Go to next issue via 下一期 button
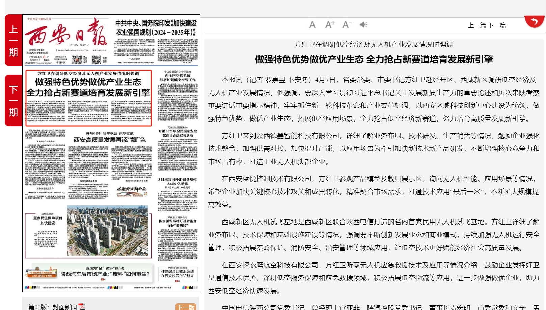Image resolution: width=546 pixels, height=310 pixels. (x=13, y=100)
